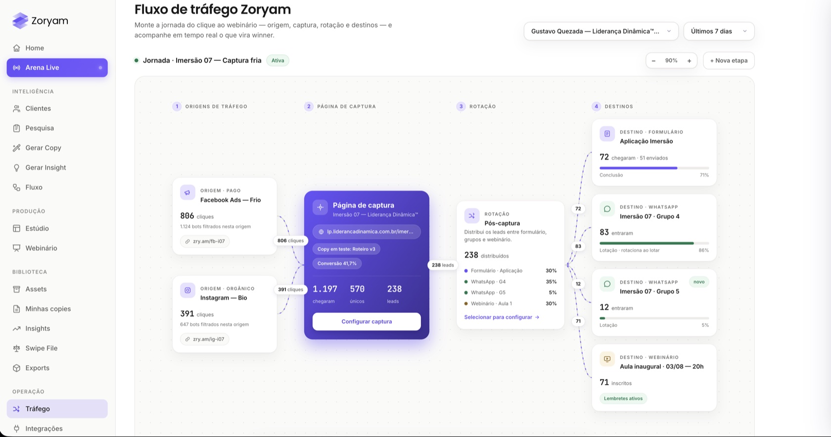Click the step 1 Origens de tráfego badge
The width and height of the screenshot is (831, 437).
(x=177, y=106)
